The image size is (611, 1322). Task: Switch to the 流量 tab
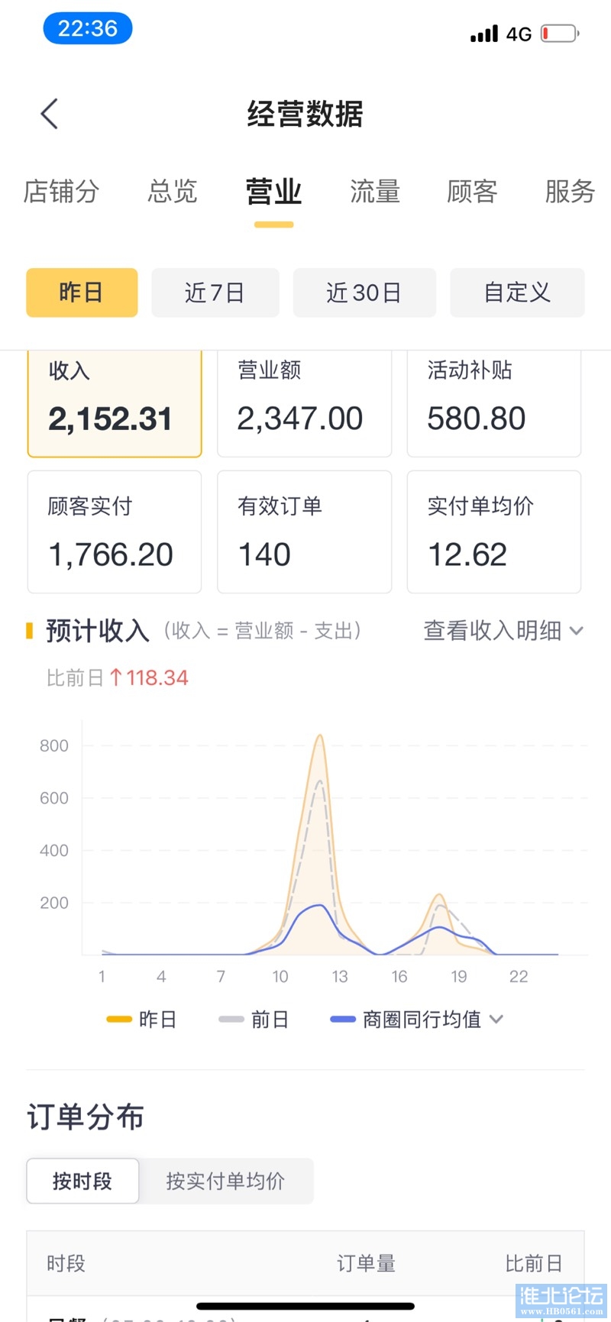(375, 192)
